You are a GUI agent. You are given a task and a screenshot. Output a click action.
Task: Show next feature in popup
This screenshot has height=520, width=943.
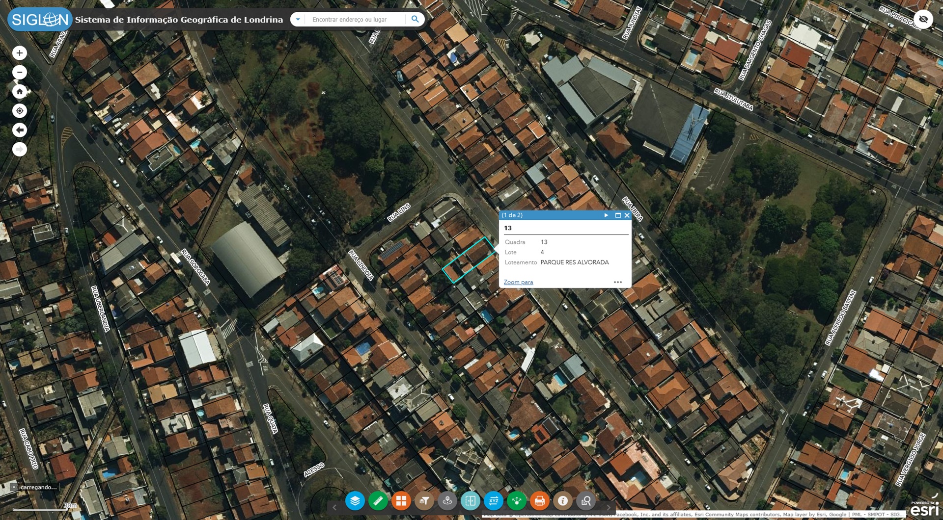pyautogui.click(x=606, y=215)
